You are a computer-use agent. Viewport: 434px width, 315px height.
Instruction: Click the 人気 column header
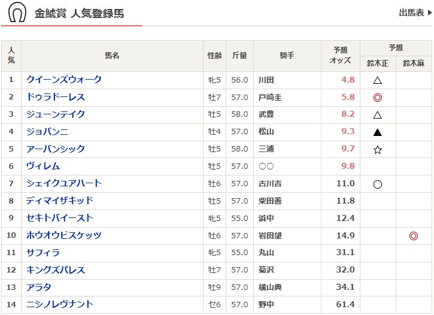[x=11, y=56]
